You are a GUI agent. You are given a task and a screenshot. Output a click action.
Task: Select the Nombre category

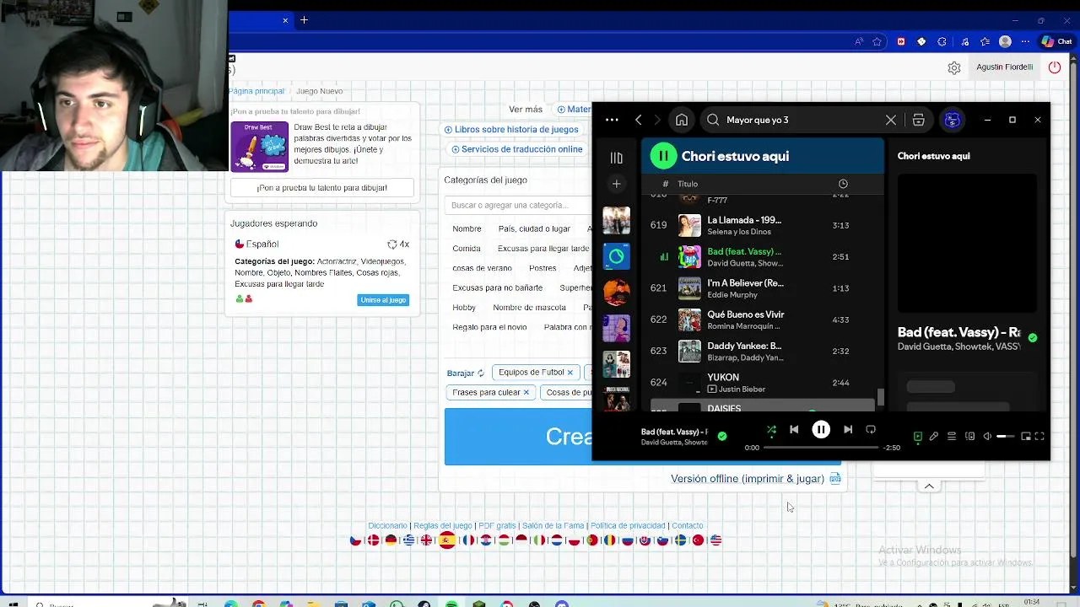click(x=467, y=228)
